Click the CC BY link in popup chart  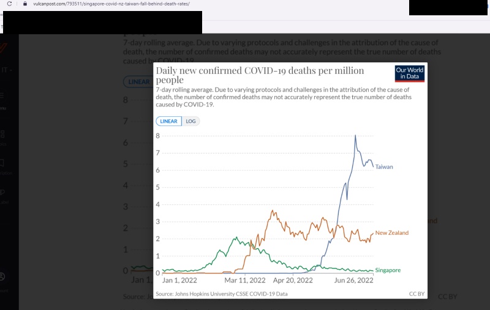(x=417, y=294)
